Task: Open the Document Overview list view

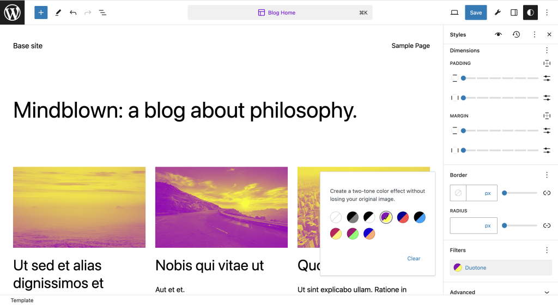Action: [x=102, y=13]
